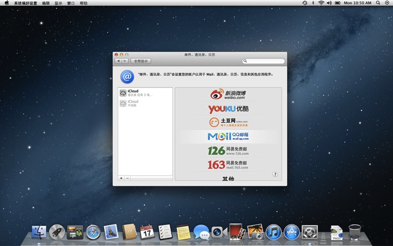This screenshot has height=246, width=393.
Task: Open Finder from the Dock
Action: coord(39,232)
